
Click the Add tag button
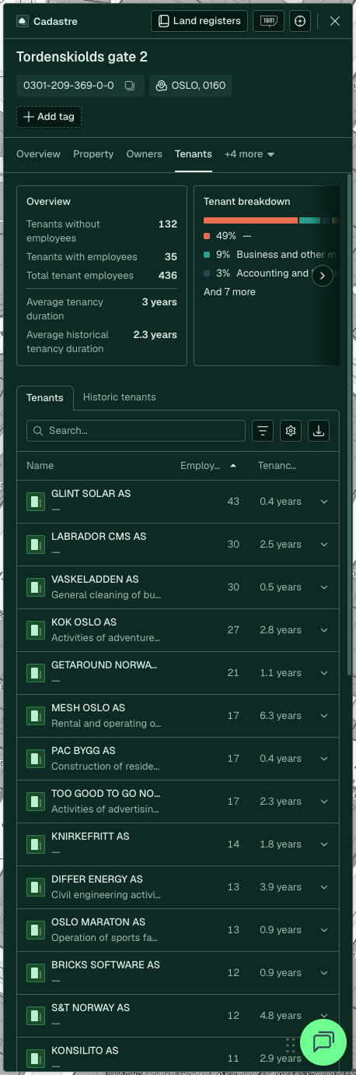coord(49,117)
